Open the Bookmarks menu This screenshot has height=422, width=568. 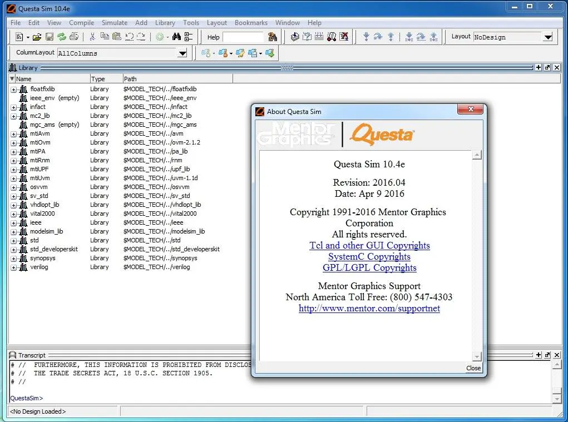(x=251, y=22)
